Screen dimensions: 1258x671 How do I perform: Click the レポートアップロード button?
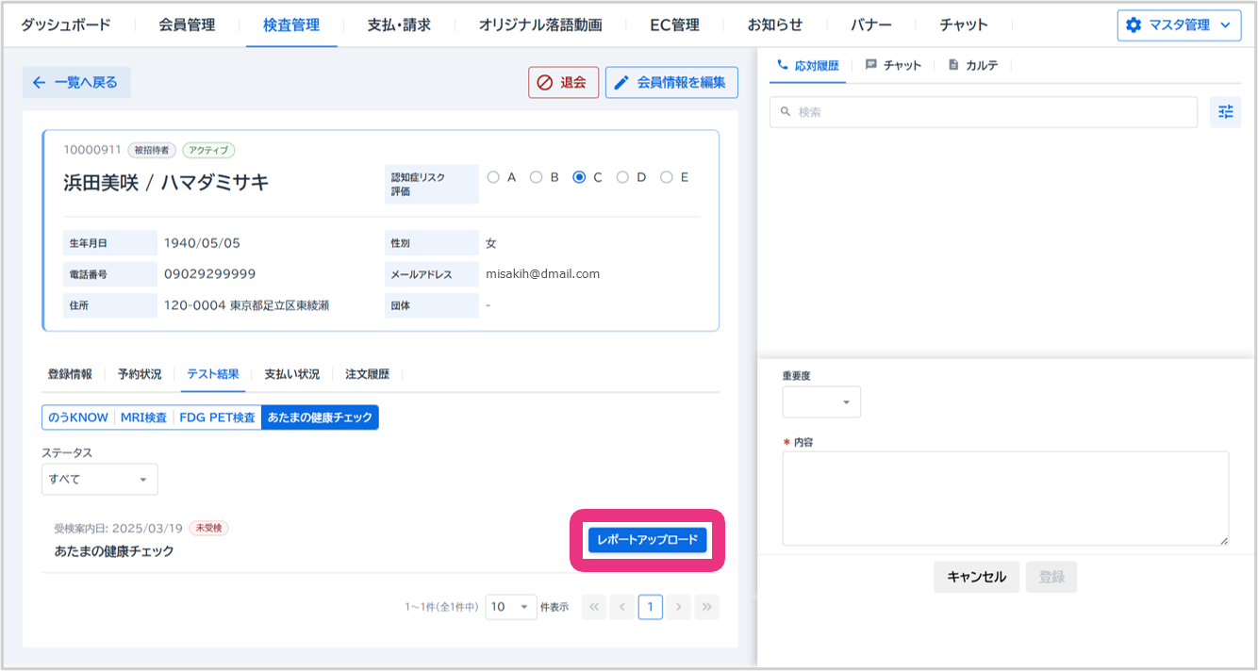pyautogui.click(x=647, y=539)
